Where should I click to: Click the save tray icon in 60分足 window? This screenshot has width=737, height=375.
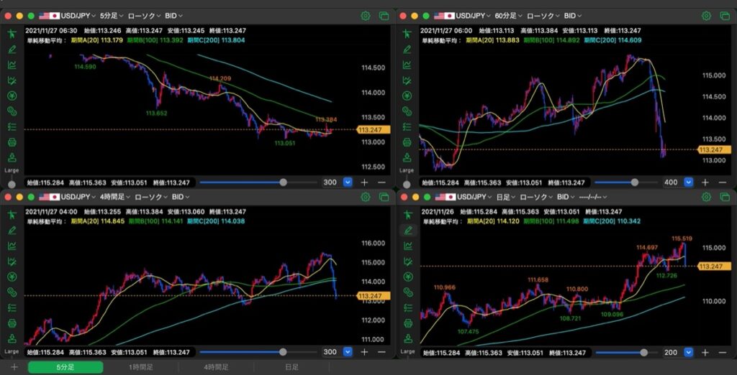click(407, 157)
